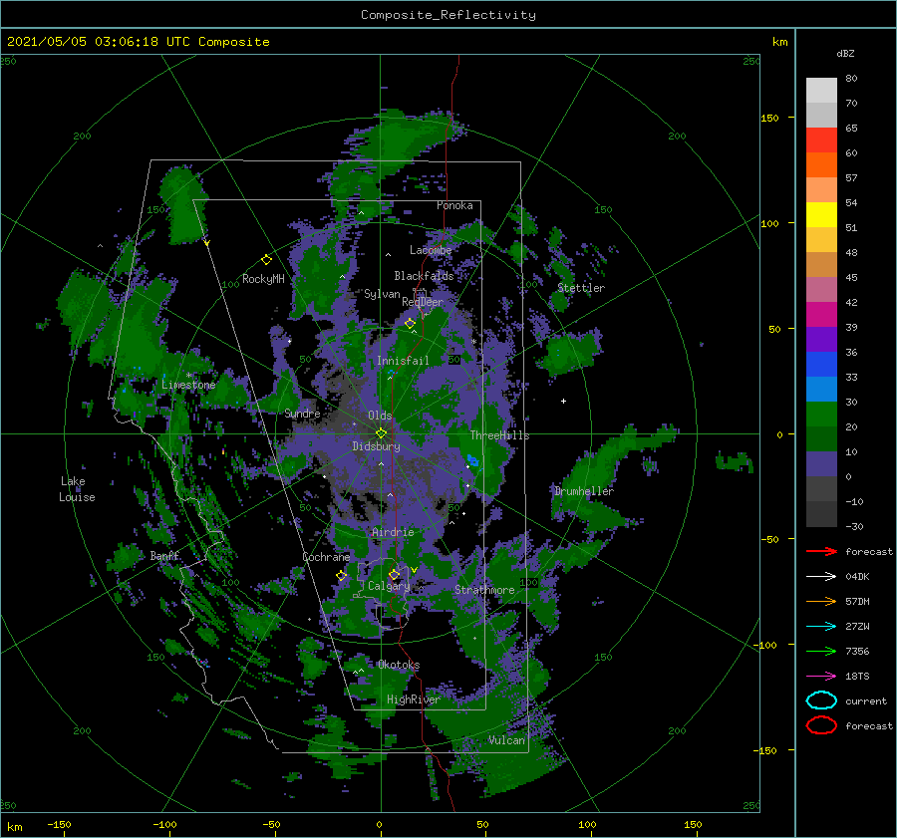Click the yellow diamond marker below Cochrane

[x=342, y=576]
